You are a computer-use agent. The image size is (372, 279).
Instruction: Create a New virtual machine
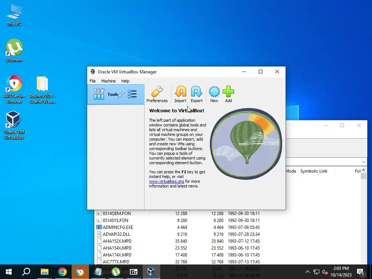214,94
